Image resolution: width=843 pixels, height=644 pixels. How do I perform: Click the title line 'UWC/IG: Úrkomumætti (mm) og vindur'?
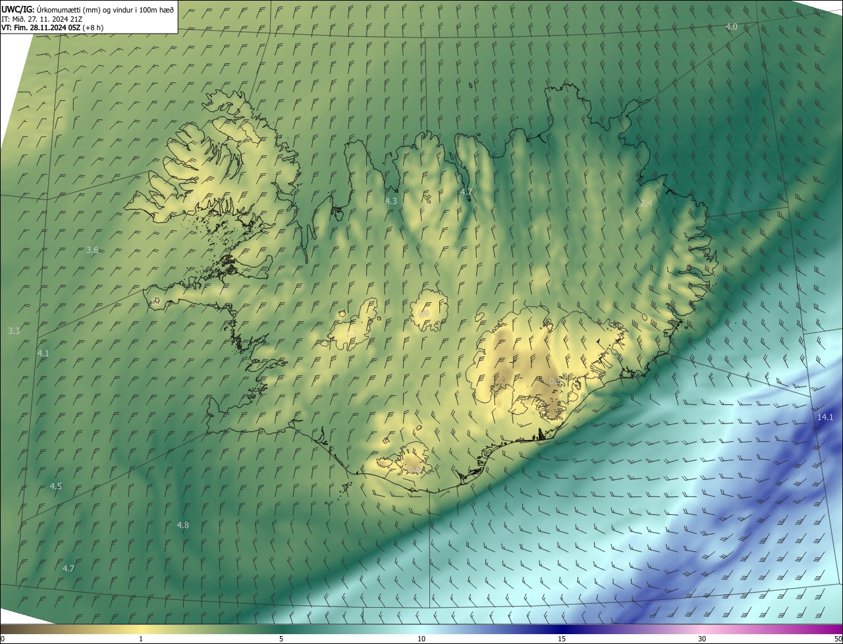[x=88, y=9]
